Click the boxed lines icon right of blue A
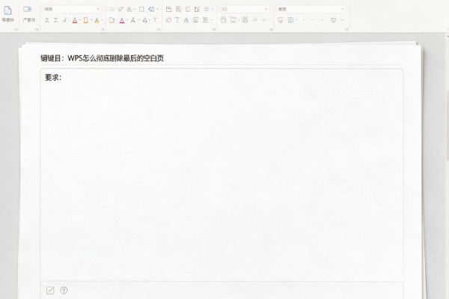 [x=195, y=20]
